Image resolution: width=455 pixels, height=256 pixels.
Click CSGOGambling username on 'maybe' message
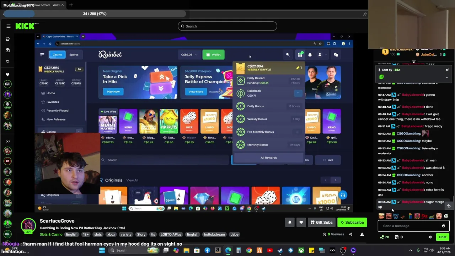tap(409, 141)
